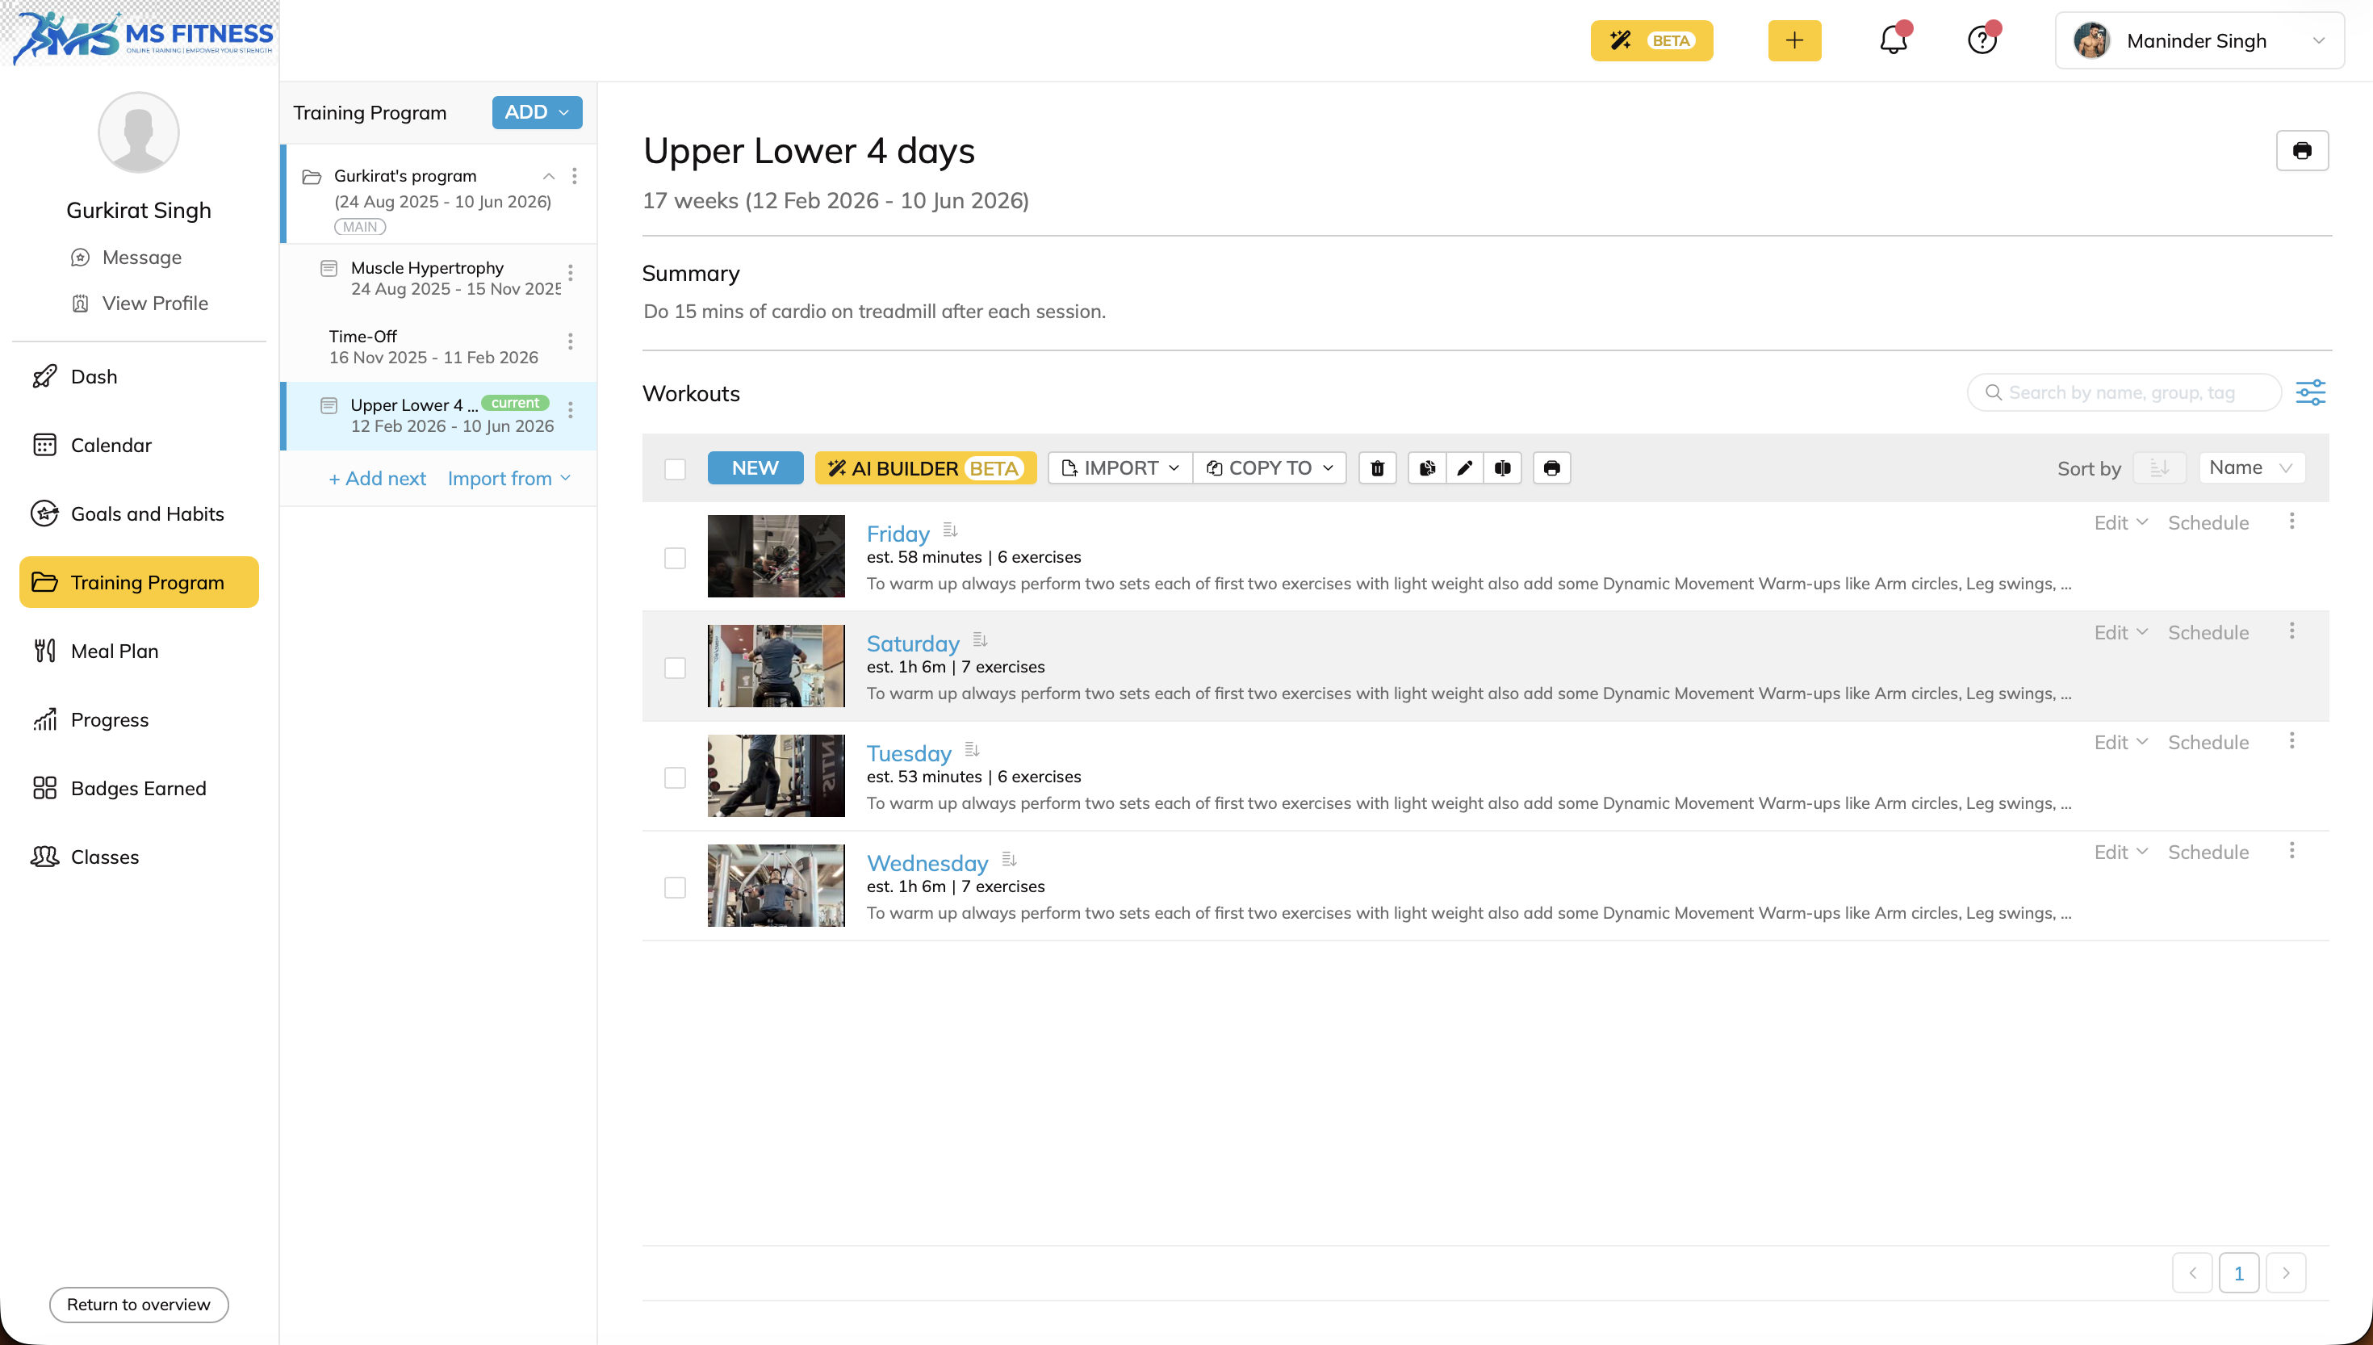Collapse Gurkirat's program folder

click(549, 175)
